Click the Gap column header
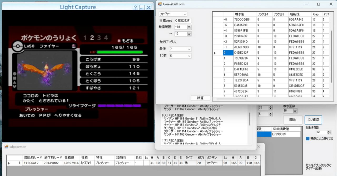Image resolution: width=337 pixels, height=176 pixels. 317,14
